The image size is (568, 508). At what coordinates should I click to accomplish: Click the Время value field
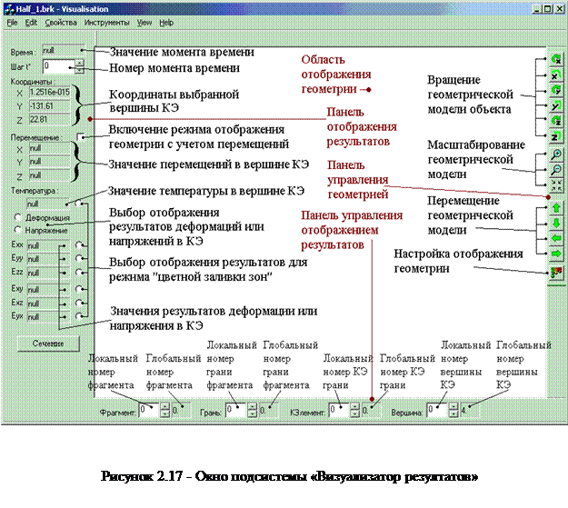click(64, 51)
